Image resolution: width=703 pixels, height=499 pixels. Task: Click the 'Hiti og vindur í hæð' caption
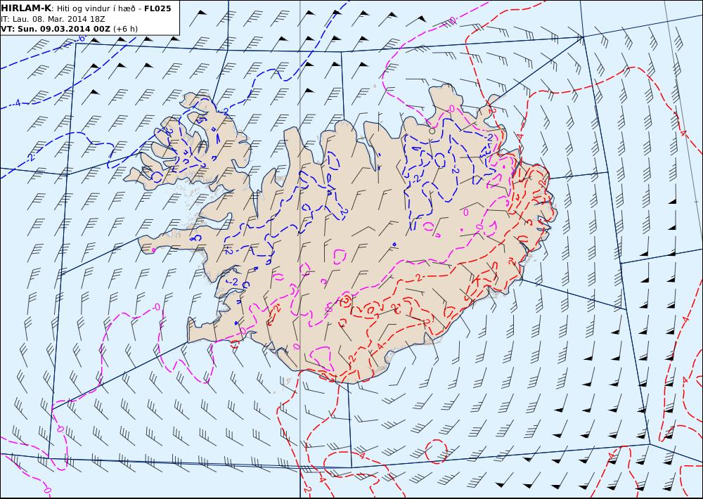pyautogui.click(x=96, y=8)
